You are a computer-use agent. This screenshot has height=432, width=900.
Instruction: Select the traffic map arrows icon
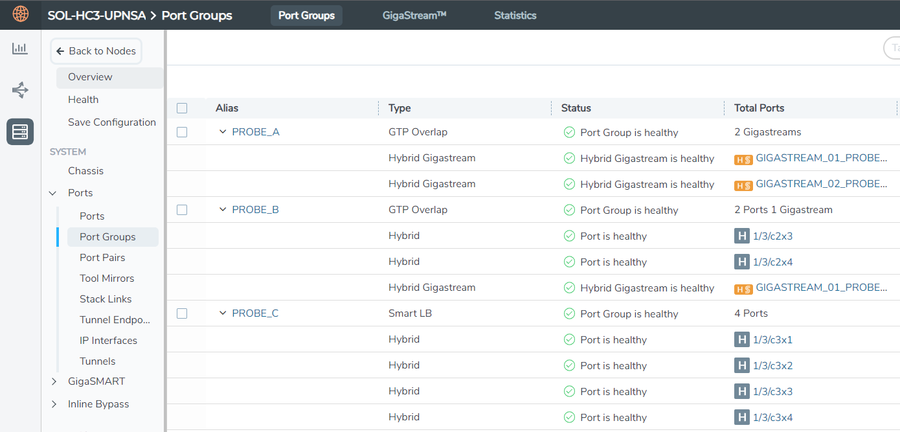(19, 90)
